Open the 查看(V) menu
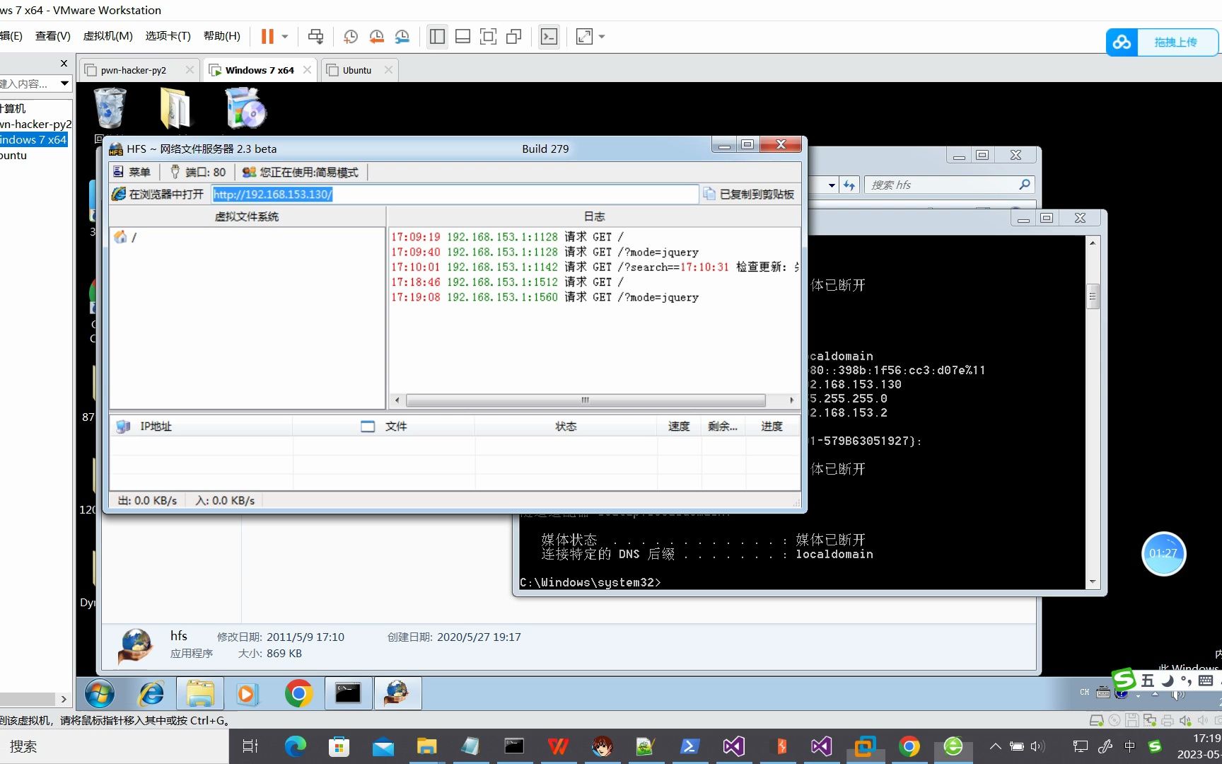Image resolution: width=1222 pixels, height=764 pixels. (x=53, y=35)
